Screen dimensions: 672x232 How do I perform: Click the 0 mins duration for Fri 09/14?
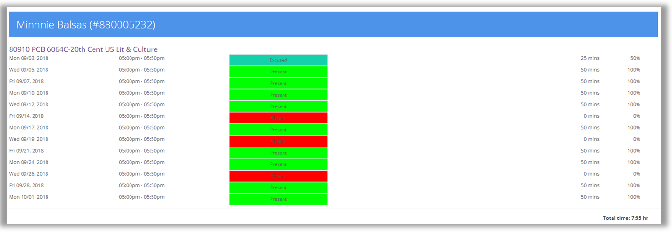pyautogui.click(x=591, y=116)
